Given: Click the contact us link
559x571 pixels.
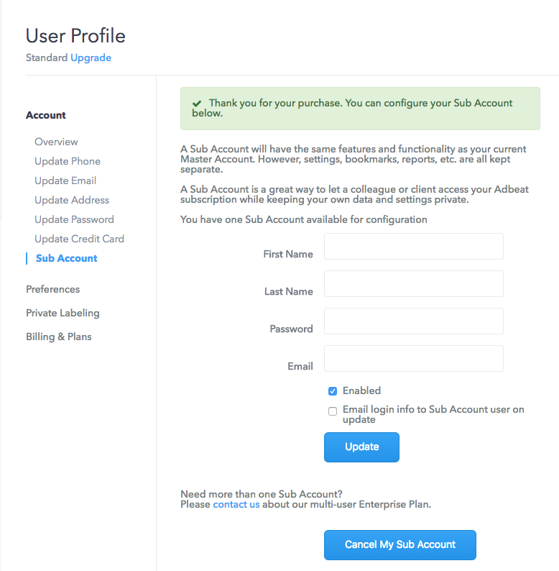Looking at the screenshot, I should tap(236, 504).
